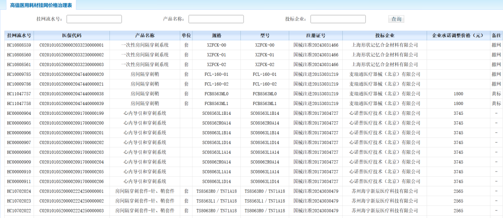503x218 pixels.
Task: Click code C02010105200002047440000038
Action: [72, 94]
